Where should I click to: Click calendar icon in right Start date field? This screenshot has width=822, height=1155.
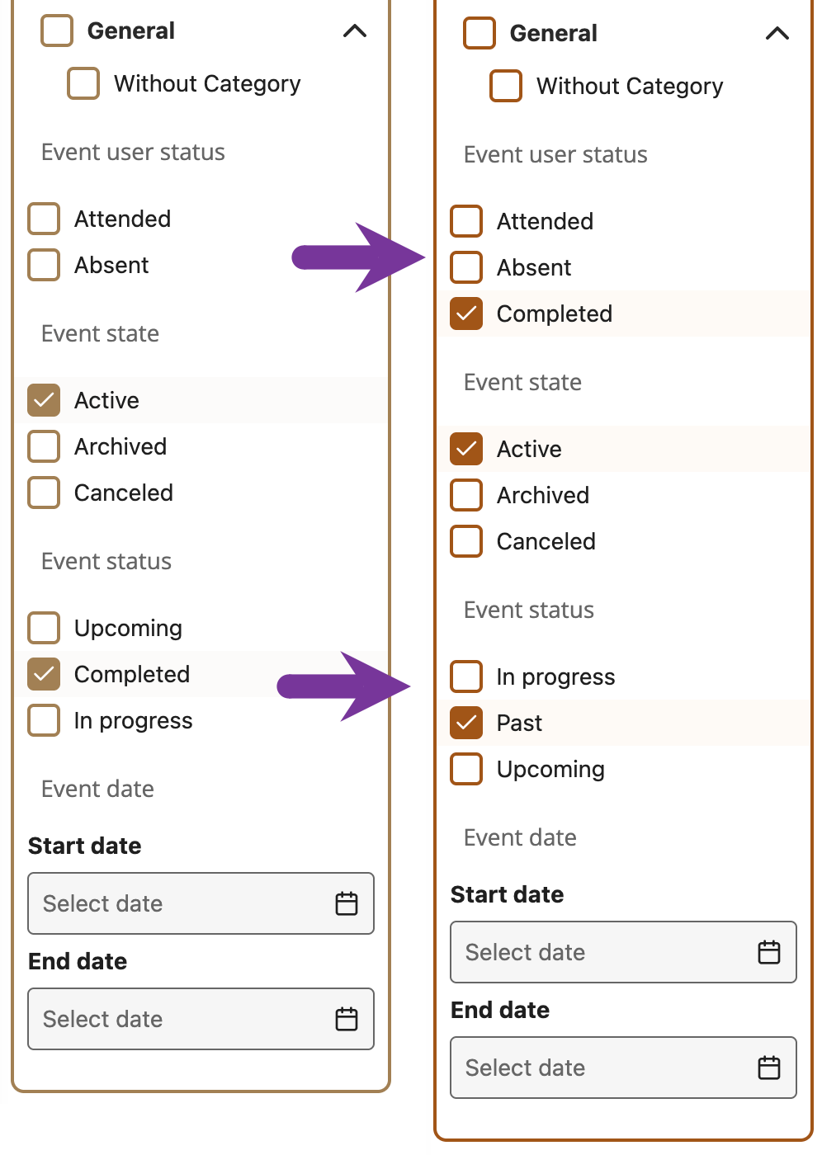(769, 952)
